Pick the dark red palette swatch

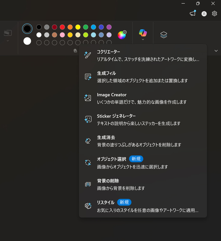55,27
